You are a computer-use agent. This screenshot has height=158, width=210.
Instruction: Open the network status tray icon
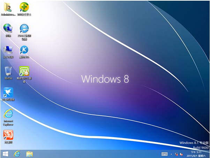click(x=177, y=154)
